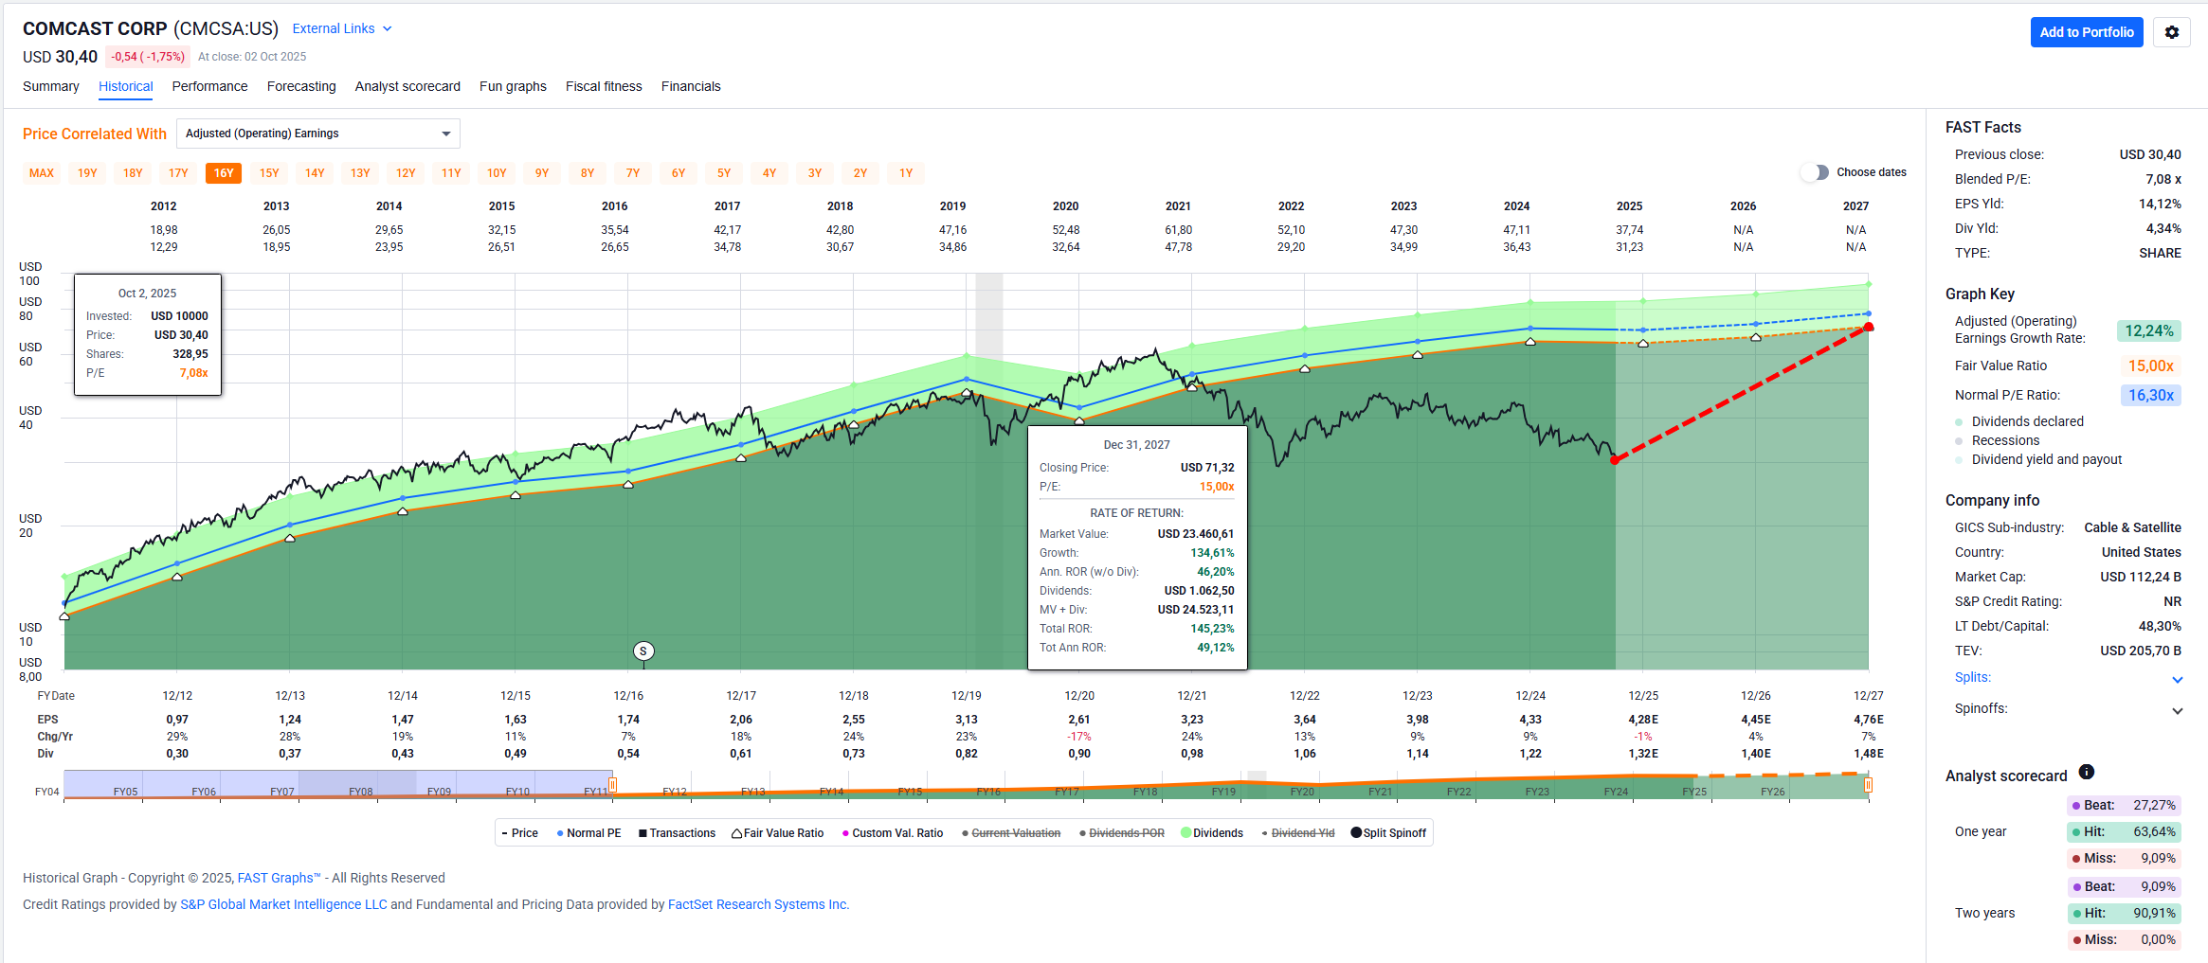The image size is (2208, 963).
Task: Click the Dividends green circle legend icon
Action: pyautogui.click(x=1185, y=833)
